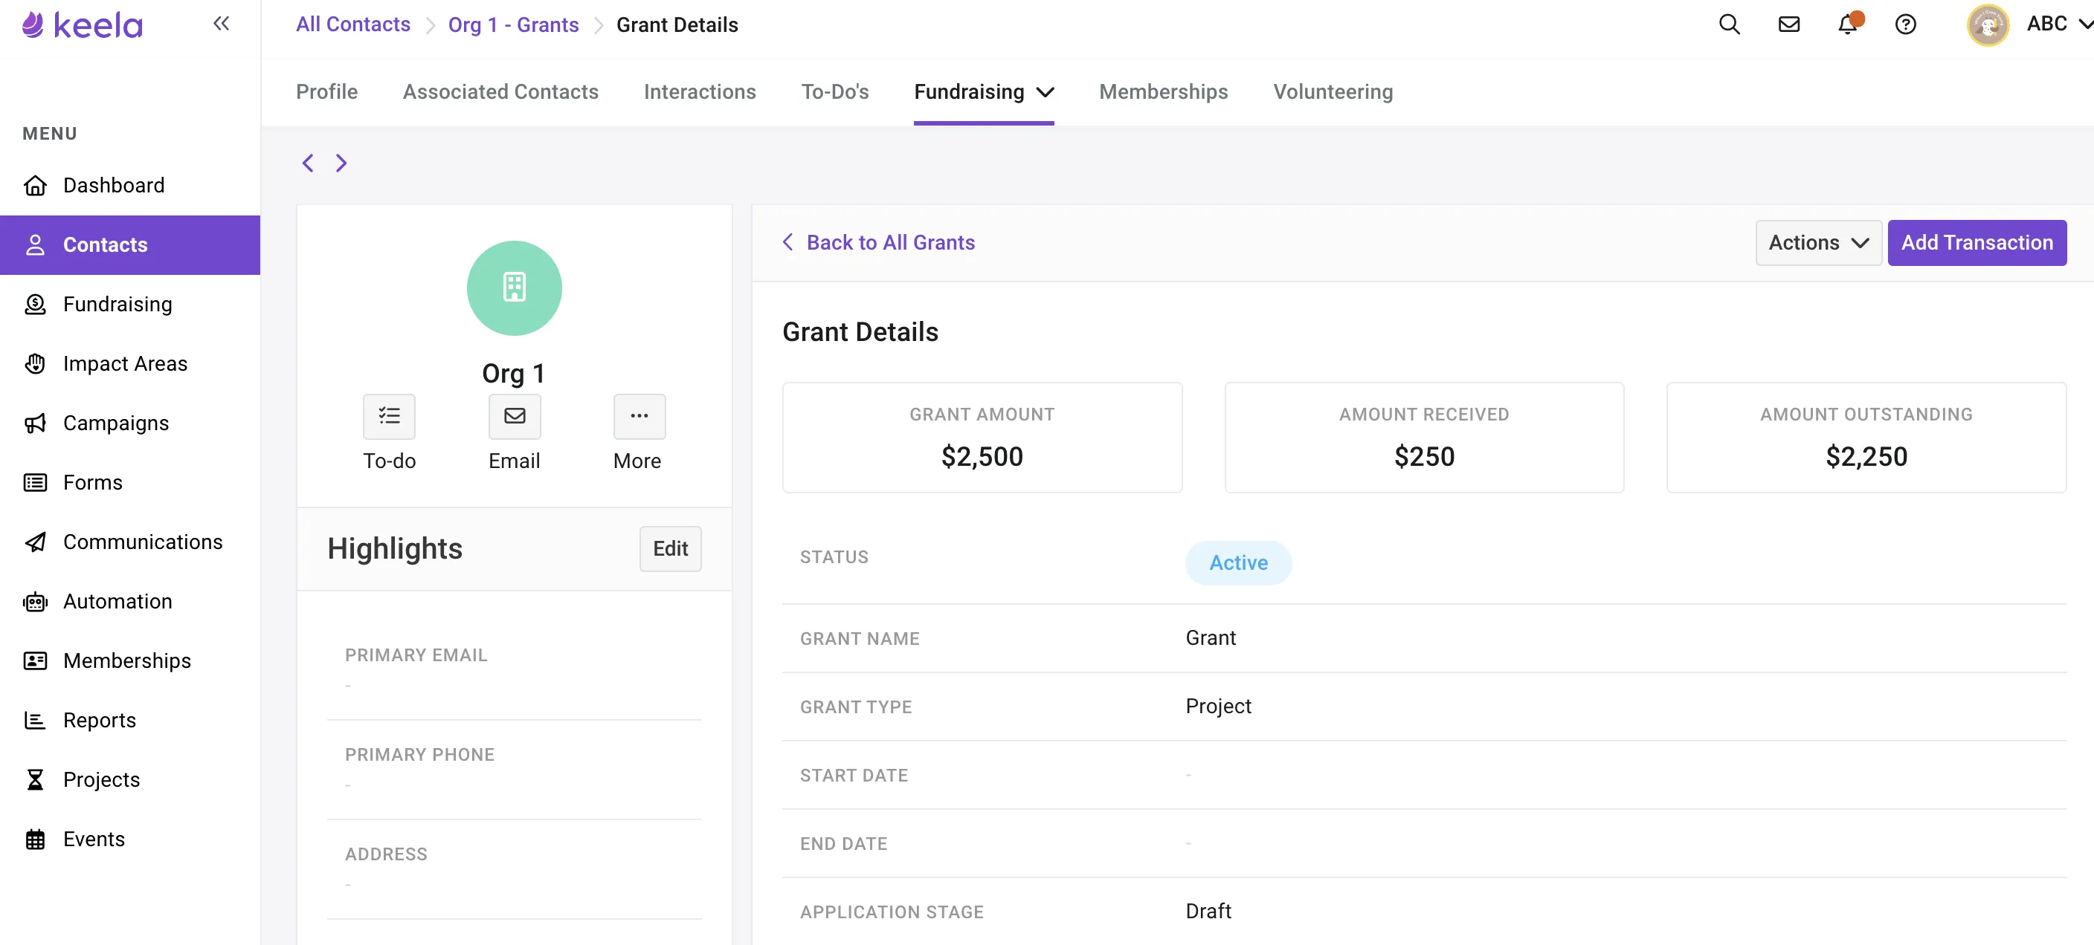Open the inbox envelope icon in header

(x=1788, y=25)
